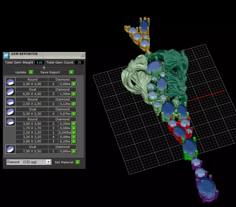Click the Gem Reporter panel logo icon
This screenshot has width=236, height=207.
(x=6, y=55)
